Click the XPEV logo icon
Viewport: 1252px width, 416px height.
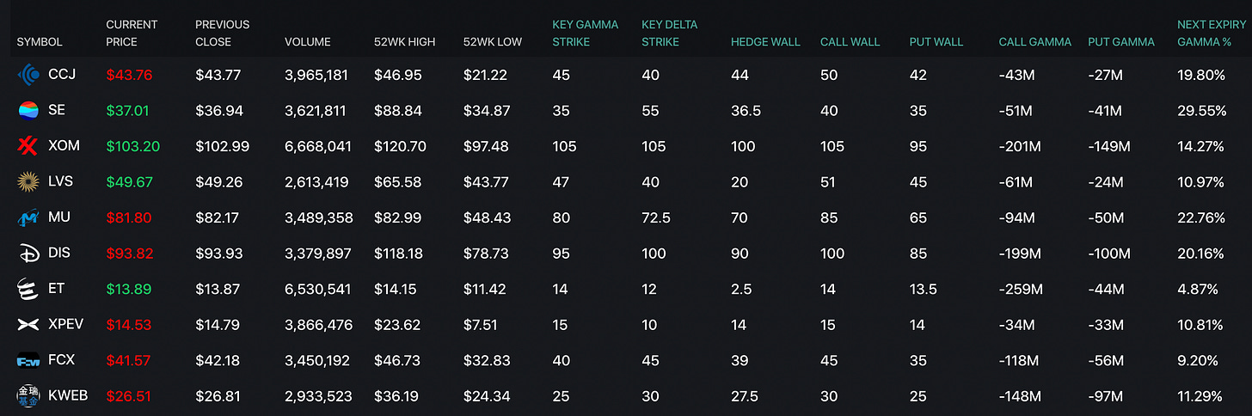tap(28, 325)
